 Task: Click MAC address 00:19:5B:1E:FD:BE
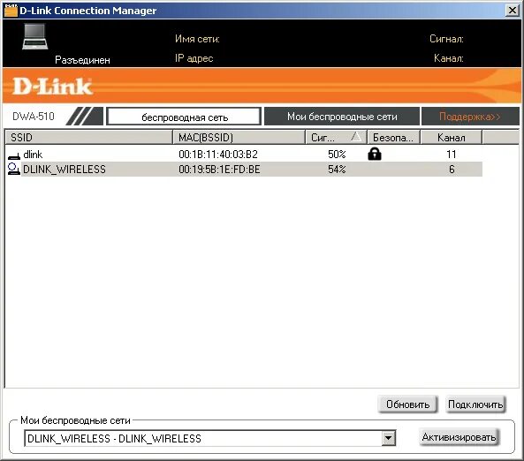[x=219, y=170]
